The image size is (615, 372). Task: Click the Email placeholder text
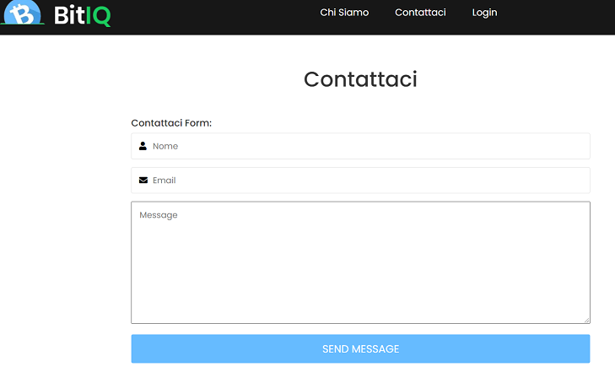click(164, 181)
